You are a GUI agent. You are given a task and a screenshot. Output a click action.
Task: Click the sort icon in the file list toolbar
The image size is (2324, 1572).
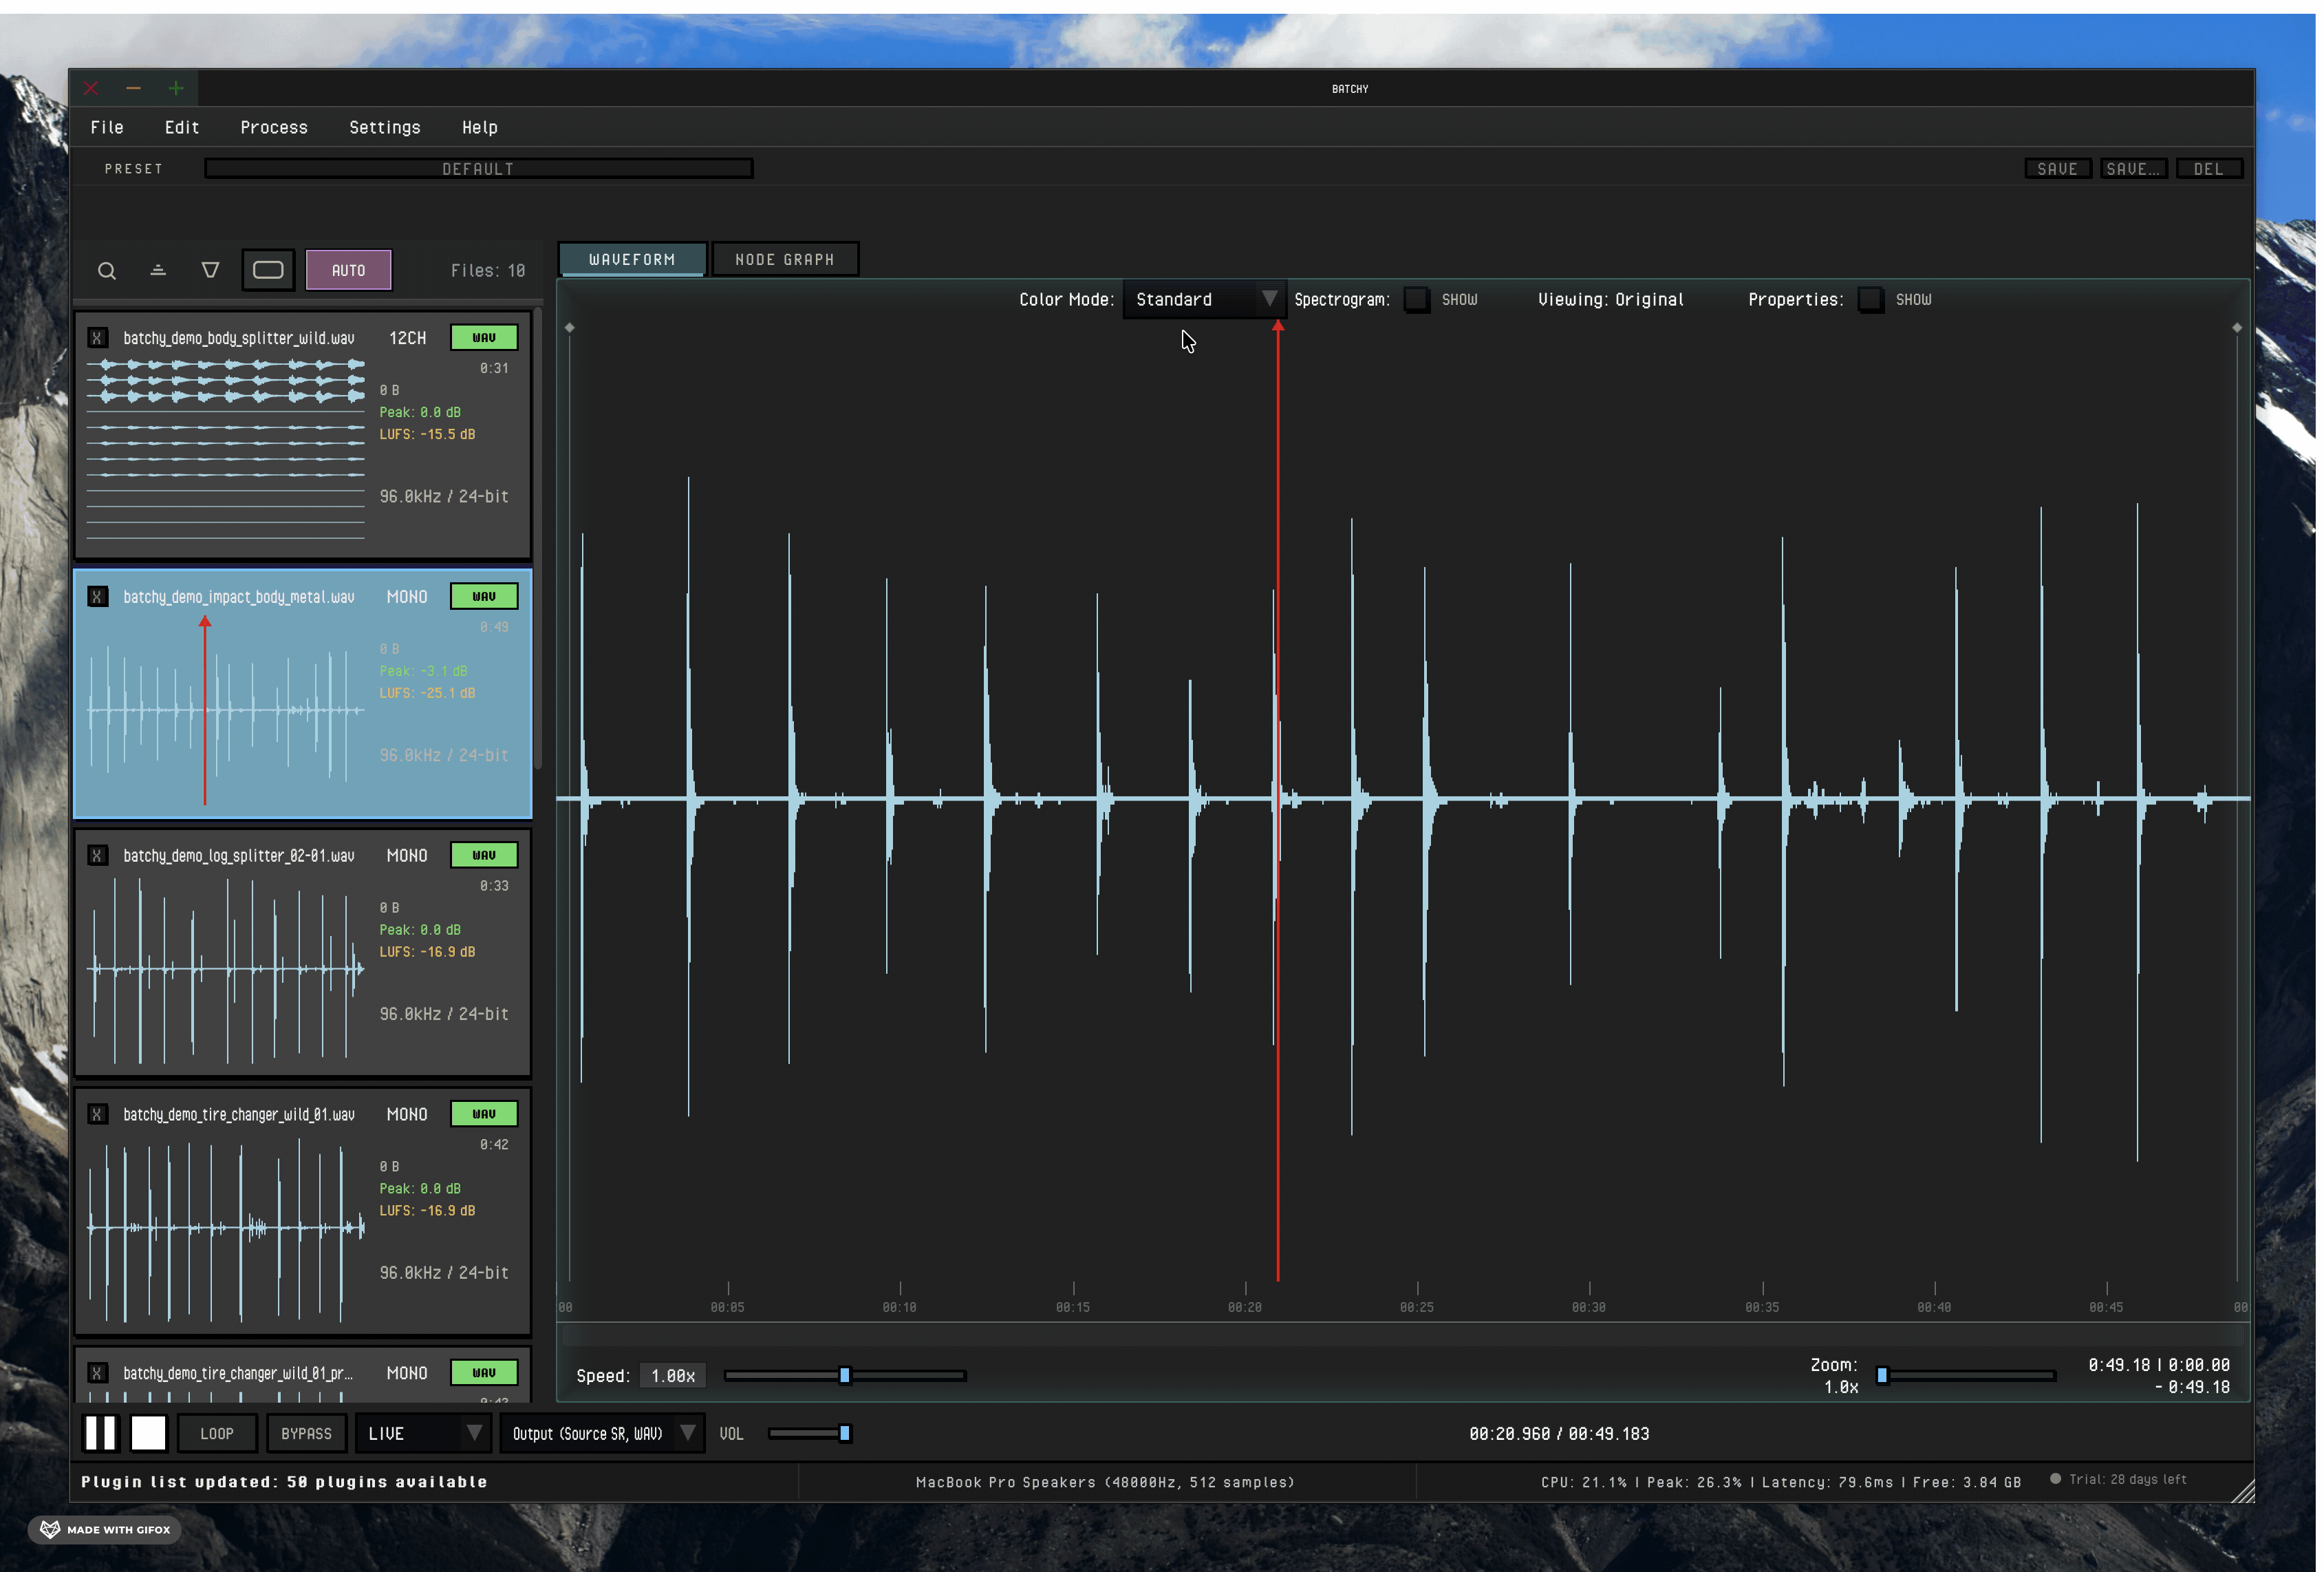click(157, 270)
